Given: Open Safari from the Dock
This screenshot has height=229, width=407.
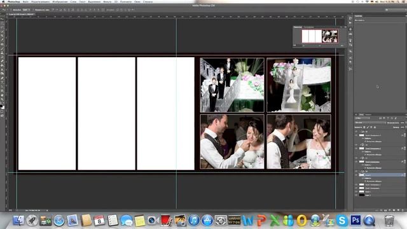Looking at the screenshot, I should tap(59, 221).
